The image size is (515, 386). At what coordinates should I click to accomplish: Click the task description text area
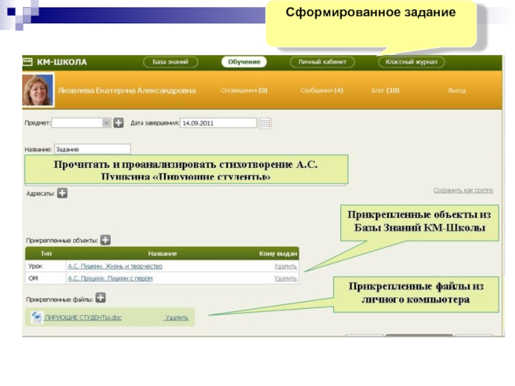pos(186,169)
